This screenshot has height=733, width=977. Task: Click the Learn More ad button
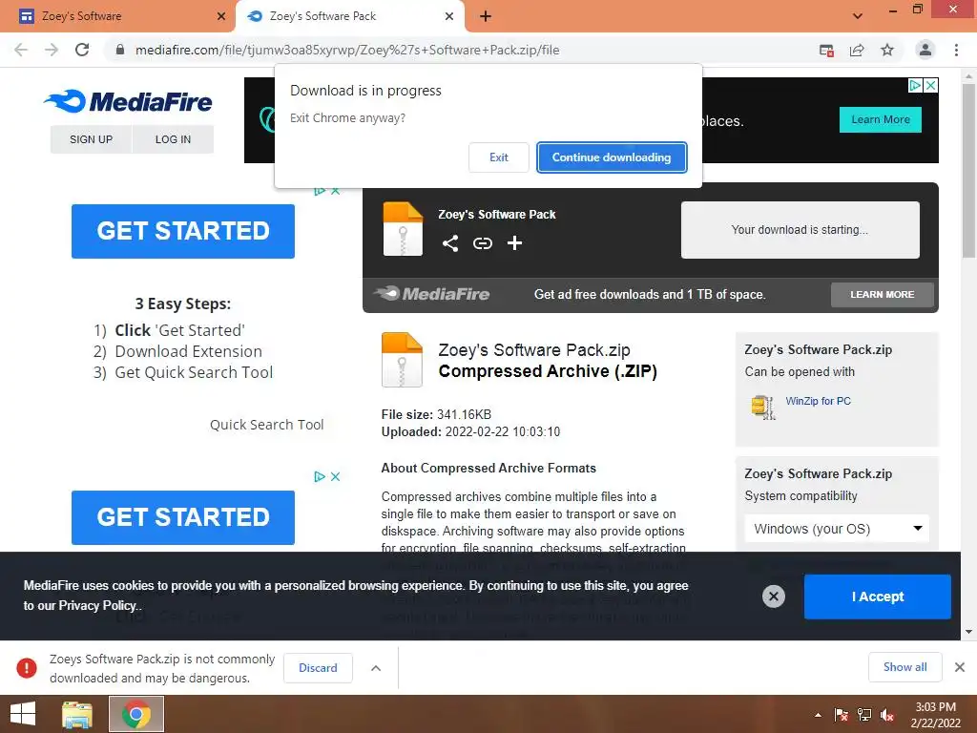pyautogui.click(x=880, y=119)
